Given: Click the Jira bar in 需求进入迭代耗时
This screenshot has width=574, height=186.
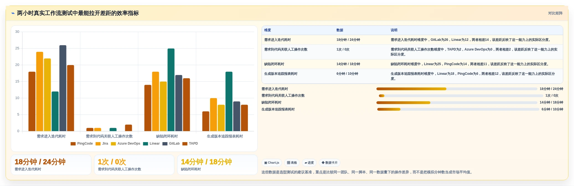Looking at the screenshot, I should pos(40,92).
